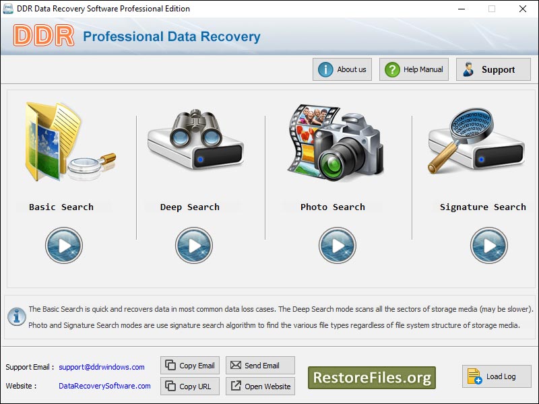Play the Photo Search demo video

pyautogui.click(x=337, y=245)
